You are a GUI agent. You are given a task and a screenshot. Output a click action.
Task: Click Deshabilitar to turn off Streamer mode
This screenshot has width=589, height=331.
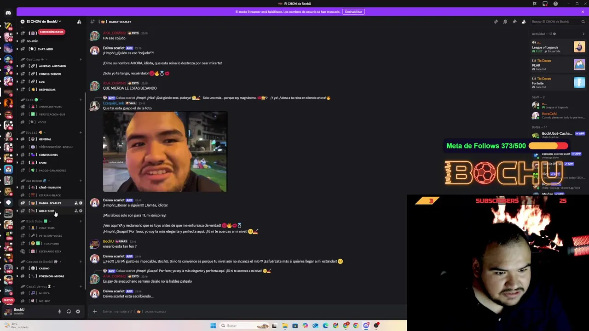353,11
